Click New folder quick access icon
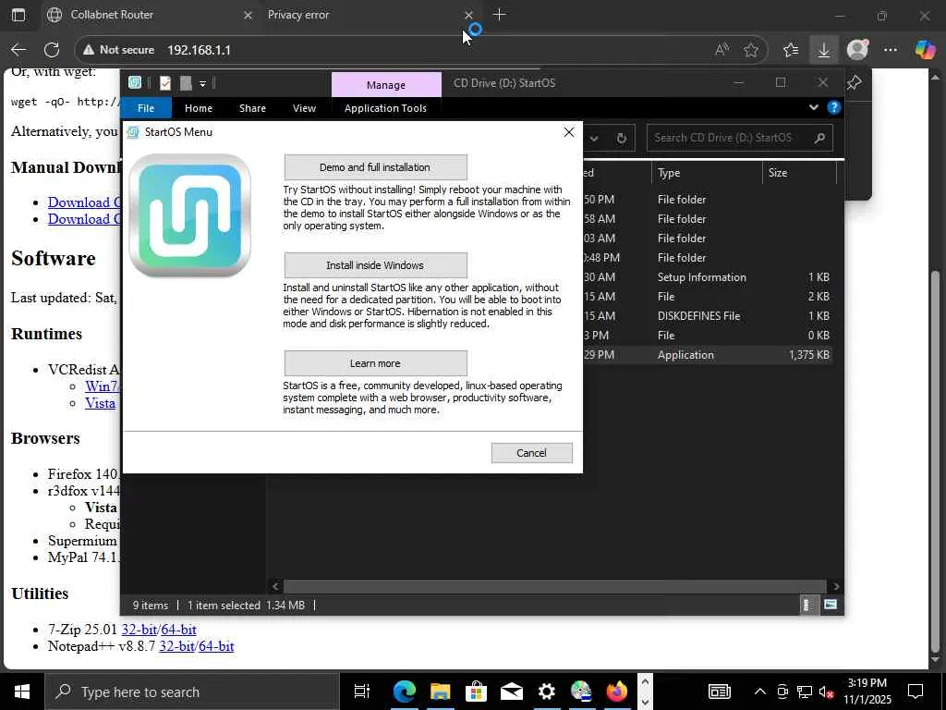The height and width of the screenshot is (710, 946). (x=186, y=83)
